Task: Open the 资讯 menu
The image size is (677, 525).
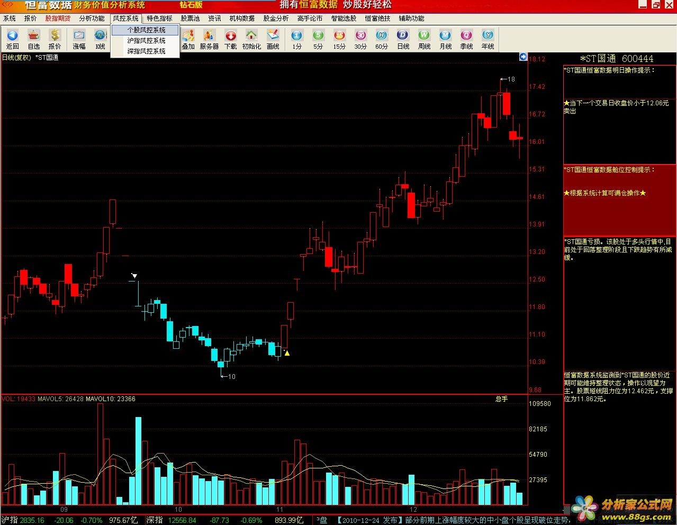Action: [x=215, y=19]
